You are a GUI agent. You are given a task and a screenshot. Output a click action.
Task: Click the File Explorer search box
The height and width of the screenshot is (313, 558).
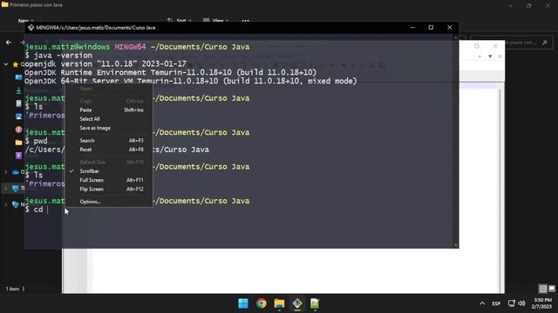coord(512,43)
